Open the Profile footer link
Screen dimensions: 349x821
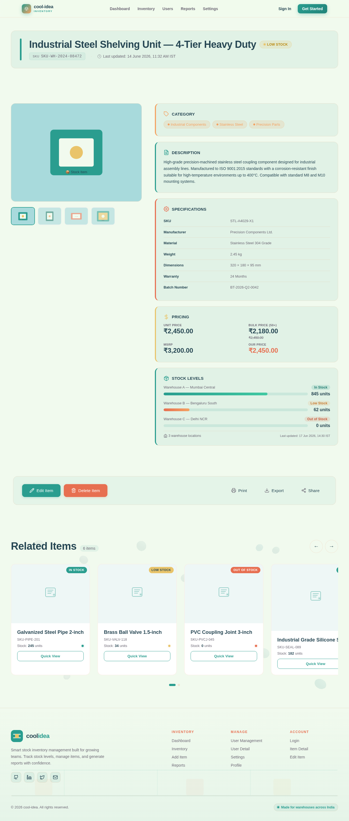tap(236, 765)
